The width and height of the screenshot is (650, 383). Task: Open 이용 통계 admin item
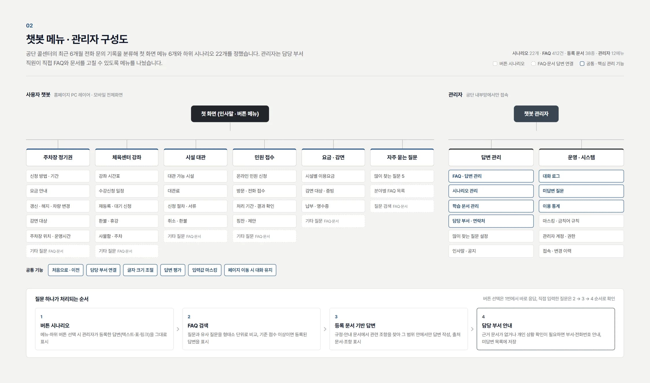(581, 206)
